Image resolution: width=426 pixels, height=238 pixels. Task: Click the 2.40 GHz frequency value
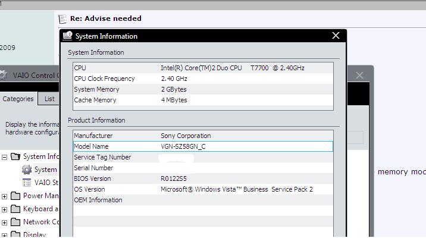tap(174, 79)
